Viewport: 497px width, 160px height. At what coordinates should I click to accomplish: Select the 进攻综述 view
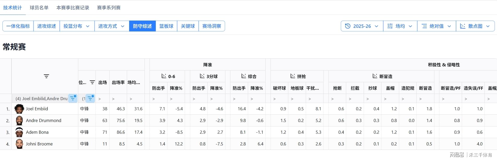tap(47, 26)
